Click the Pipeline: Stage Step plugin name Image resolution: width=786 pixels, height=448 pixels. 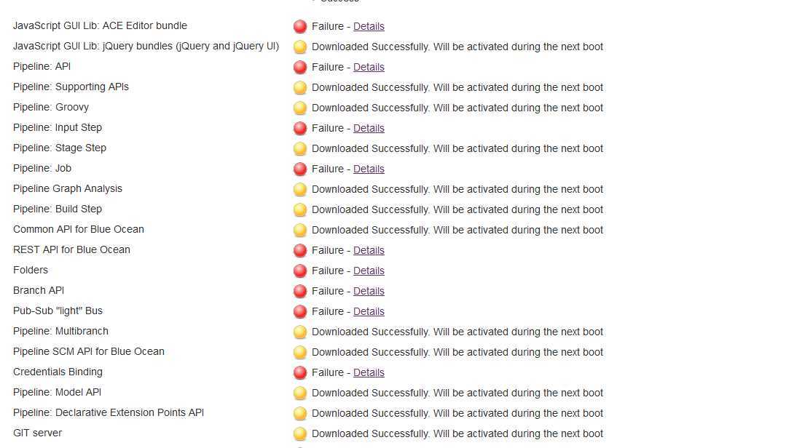coord(60,148)
